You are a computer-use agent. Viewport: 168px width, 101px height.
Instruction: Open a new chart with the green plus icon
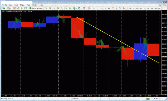[4, 8]
